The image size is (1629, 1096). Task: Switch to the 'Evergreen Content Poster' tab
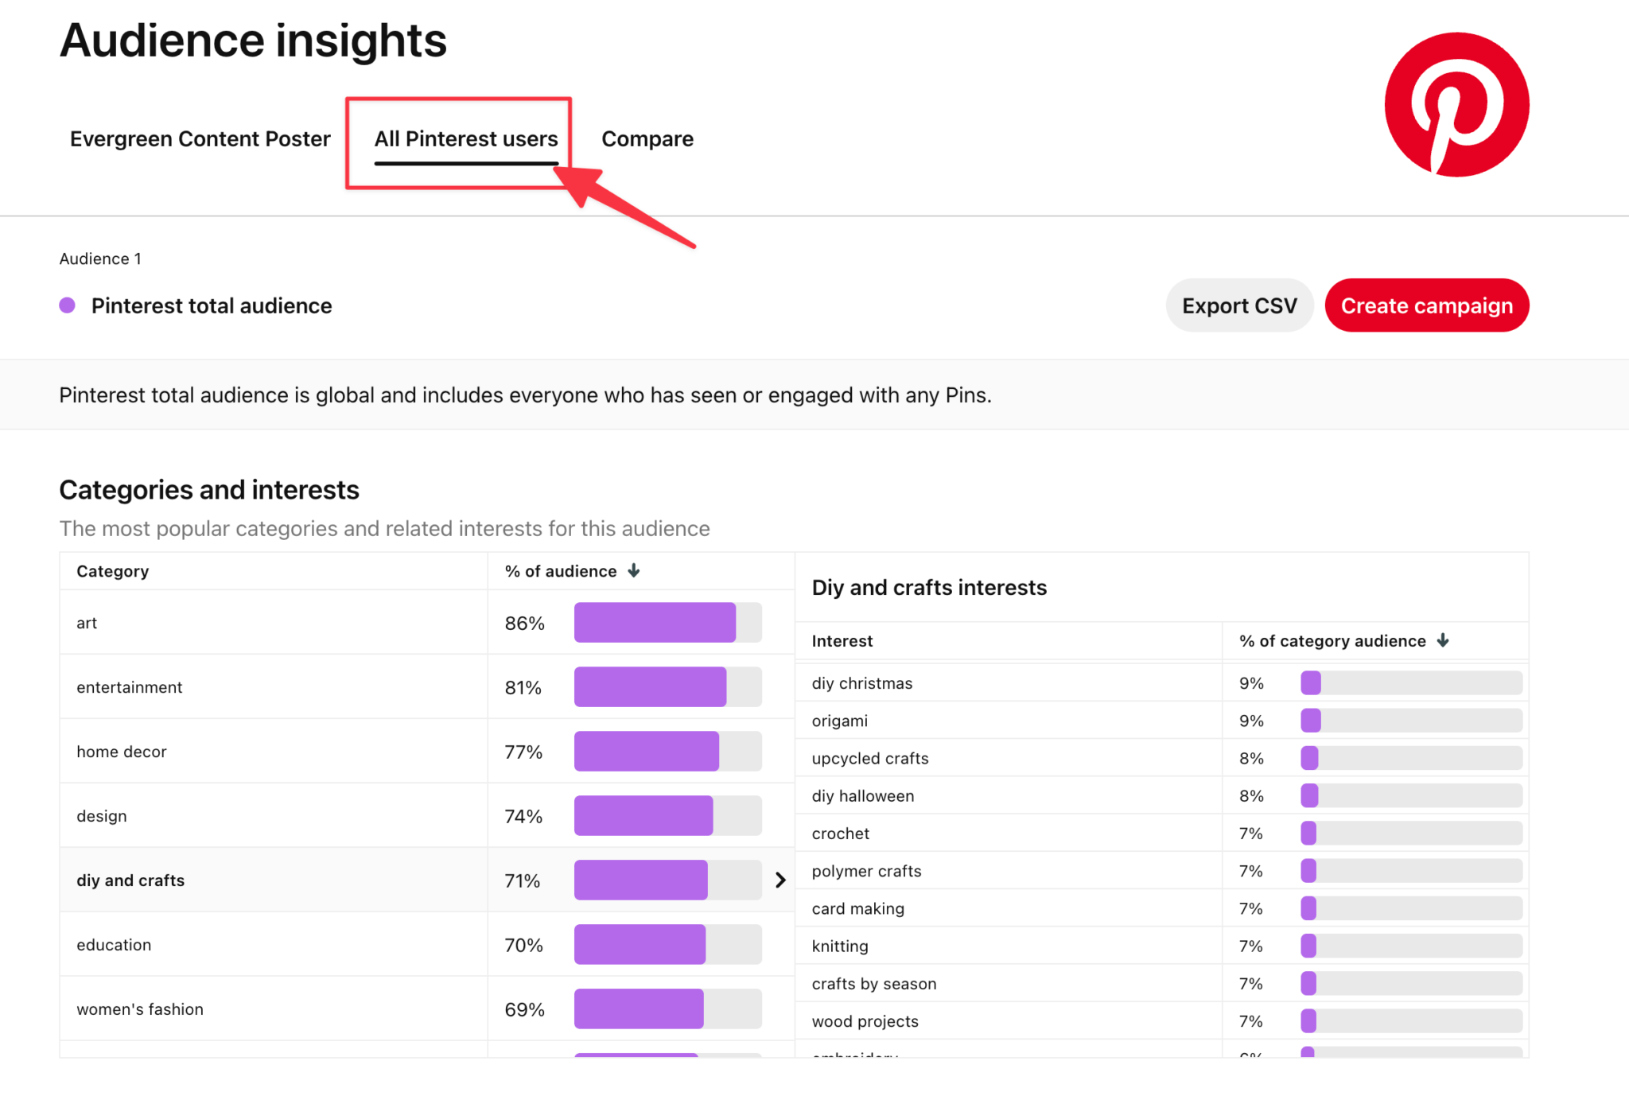200,138
